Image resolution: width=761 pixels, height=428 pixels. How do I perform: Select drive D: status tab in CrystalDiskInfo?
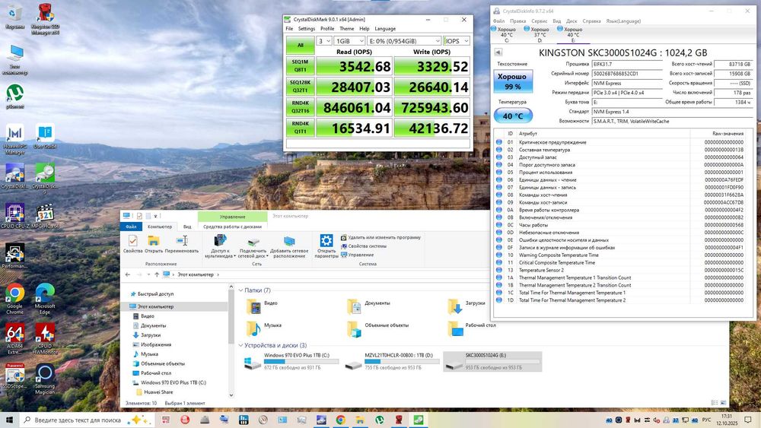click(x=537, y=34)
